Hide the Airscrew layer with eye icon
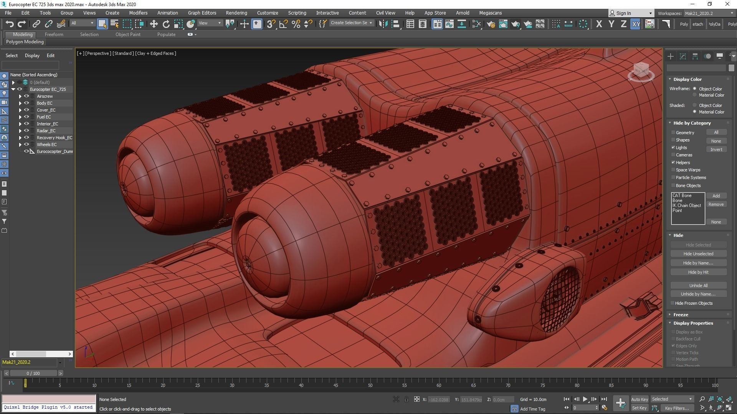The image size is (737, 414). click(26, 96)
